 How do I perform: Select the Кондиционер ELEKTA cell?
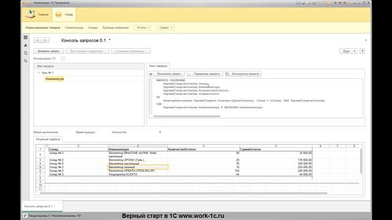point(138,174)
